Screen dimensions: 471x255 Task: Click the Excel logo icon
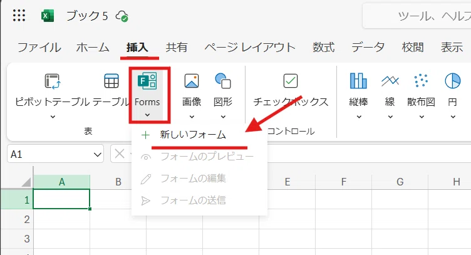pos(48,16)
